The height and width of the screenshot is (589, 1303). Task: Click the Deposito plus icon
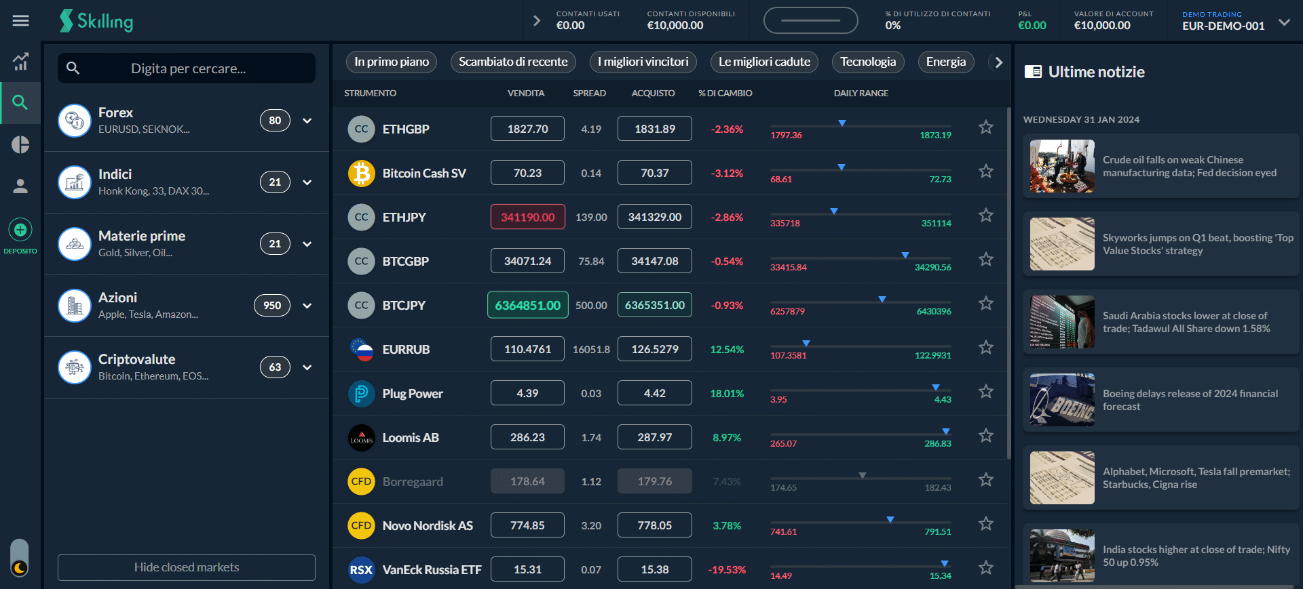(20, 230)
